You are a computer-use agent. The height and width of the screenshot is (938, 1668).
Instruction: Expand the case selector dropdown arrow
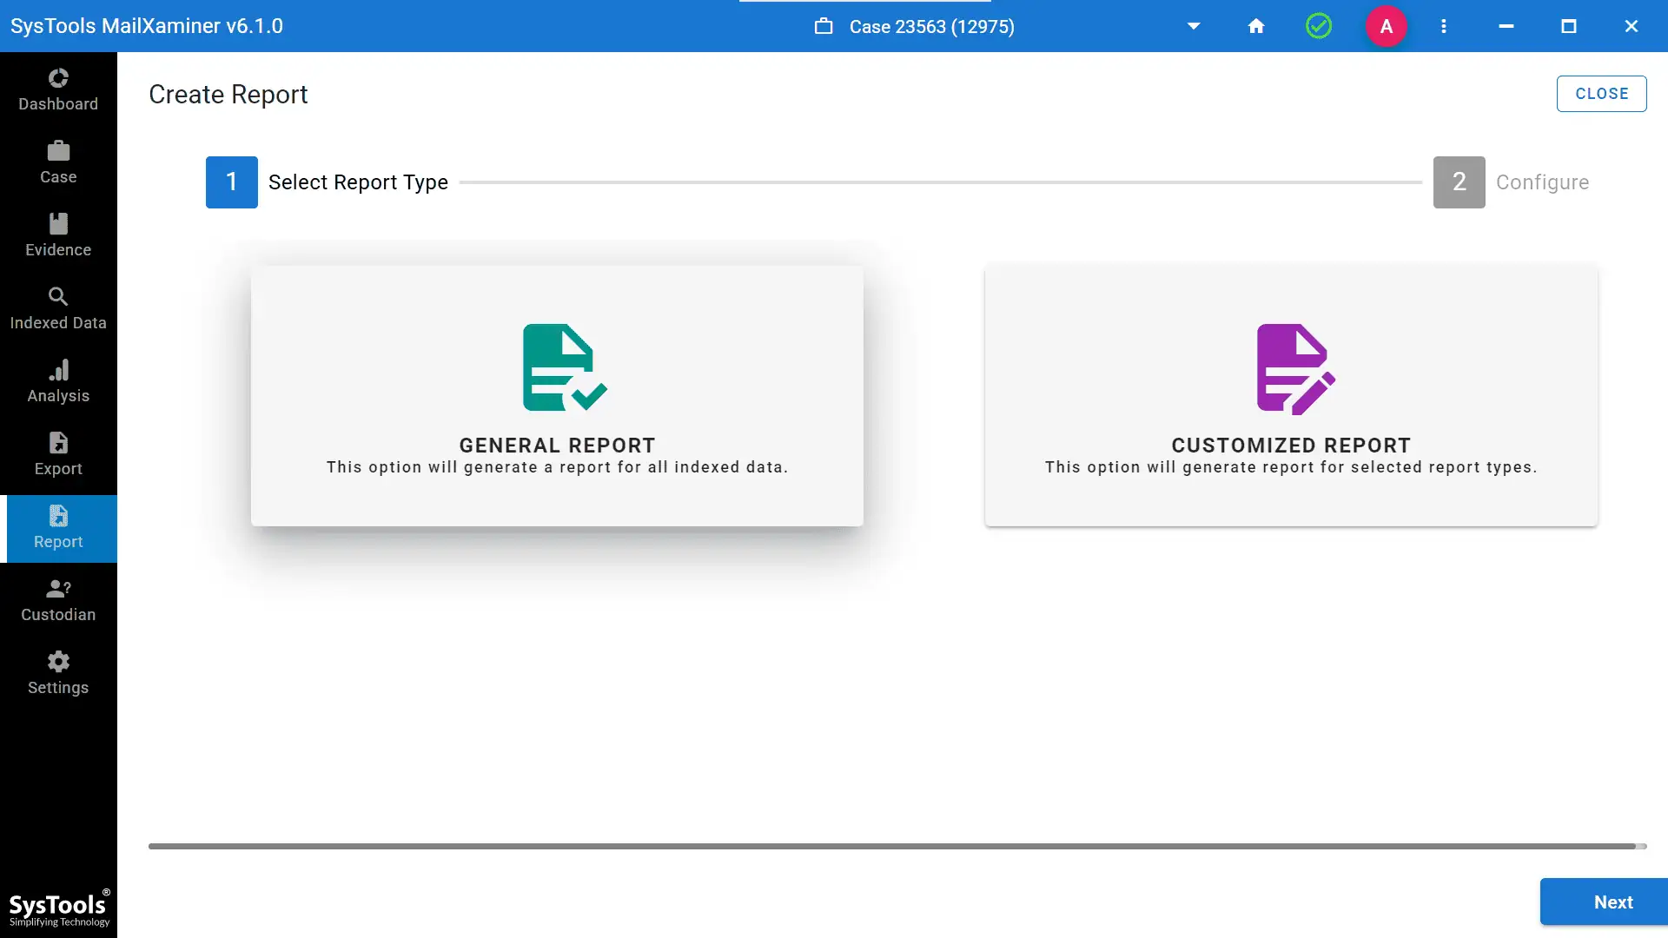pos(1194,26)
